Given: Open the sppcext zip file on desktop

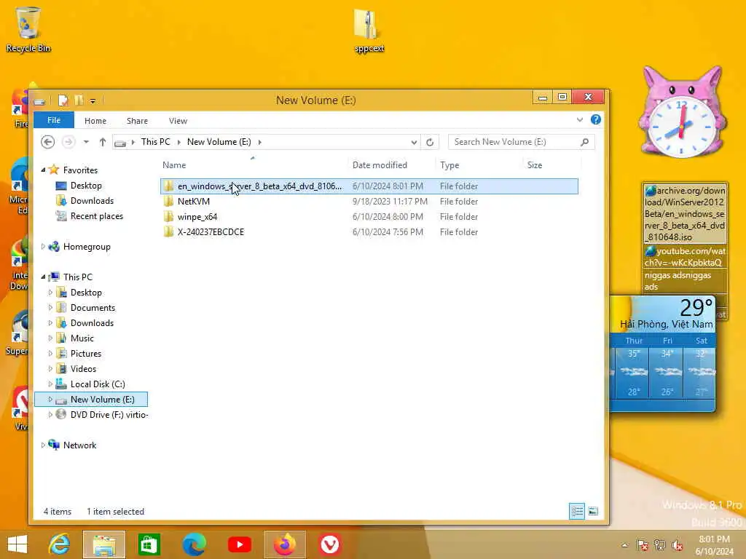Looking at the screenshot, I should click(x=369, y=31).
